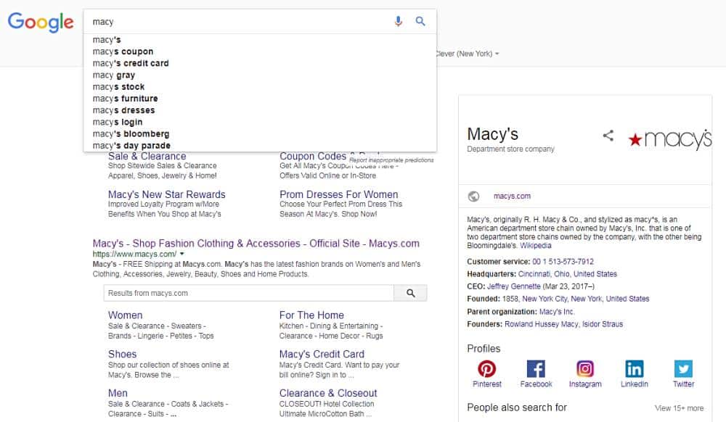Open the Women sitelink
Viewport: 726px width, 422px height.
125,315
